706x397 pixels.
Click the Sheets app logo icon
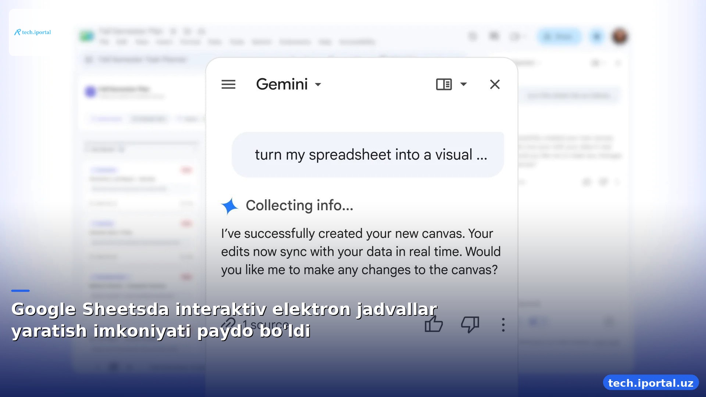pos(87,36)
